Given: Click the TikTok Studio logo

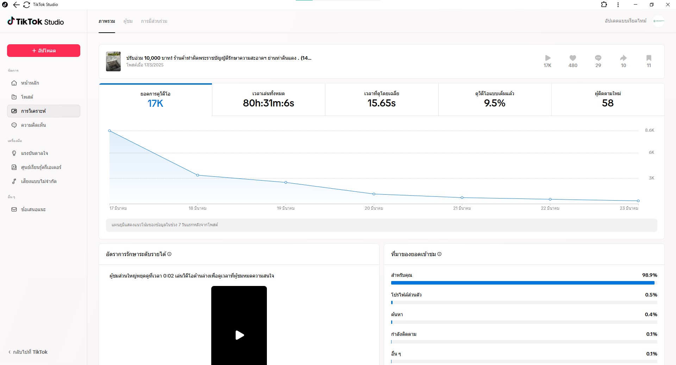Looking at the screenshot, I should (x=36, y=22).
